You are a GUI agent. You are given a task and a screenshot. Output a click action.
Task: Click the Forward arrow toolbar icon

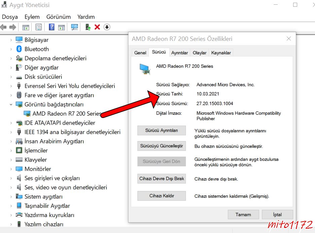(x=13, y=27)
